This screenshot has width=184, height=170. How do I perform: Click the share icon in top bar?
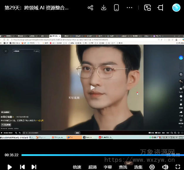click(90, 8)
